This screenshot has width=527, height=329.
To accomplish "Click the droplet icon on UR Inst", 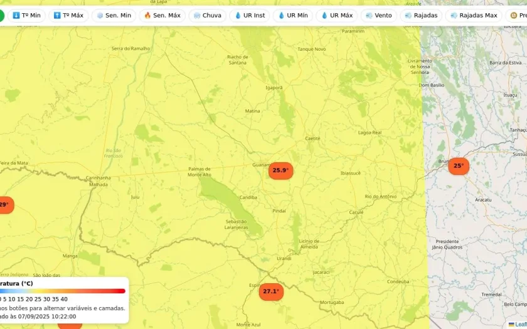I will click(238, 16).
